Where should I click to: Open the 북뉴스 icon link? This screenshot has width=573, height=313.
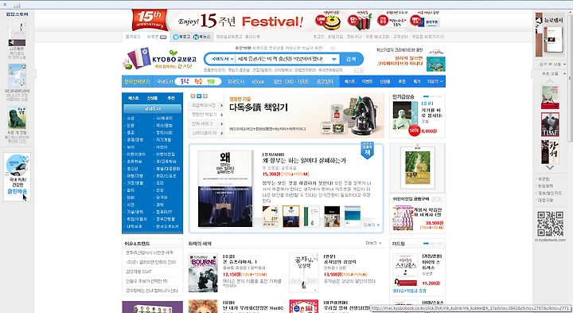tap(201, 37)
